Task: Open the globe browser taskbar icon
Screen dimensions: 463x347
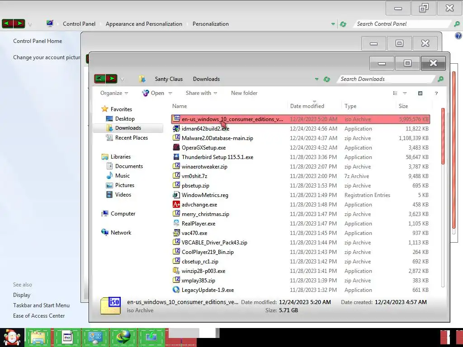Action: [123, 337]
